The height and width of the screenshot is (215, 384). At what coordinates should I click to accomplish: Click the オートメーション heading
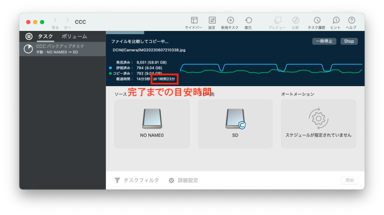tap(297, 94)
